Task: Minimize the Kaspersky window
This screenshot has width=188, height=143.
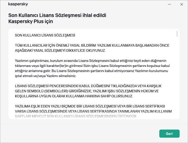Action: pyautogui.click(x=169, y=4)
